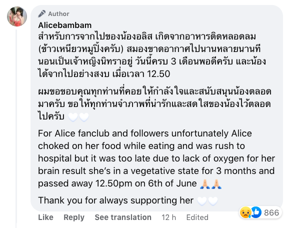308x228 pixels.
Task: Open the 12 h timestamp link
Action: click(x=169, y=217)
